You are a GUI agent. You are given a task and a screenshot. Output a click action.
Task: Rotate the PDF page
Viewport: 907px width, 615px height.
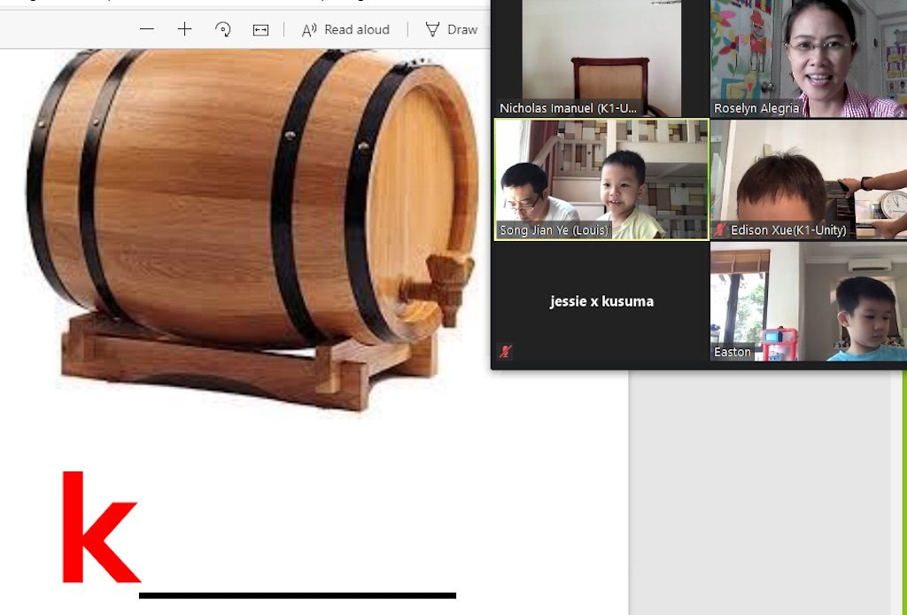tap(223, 29)
